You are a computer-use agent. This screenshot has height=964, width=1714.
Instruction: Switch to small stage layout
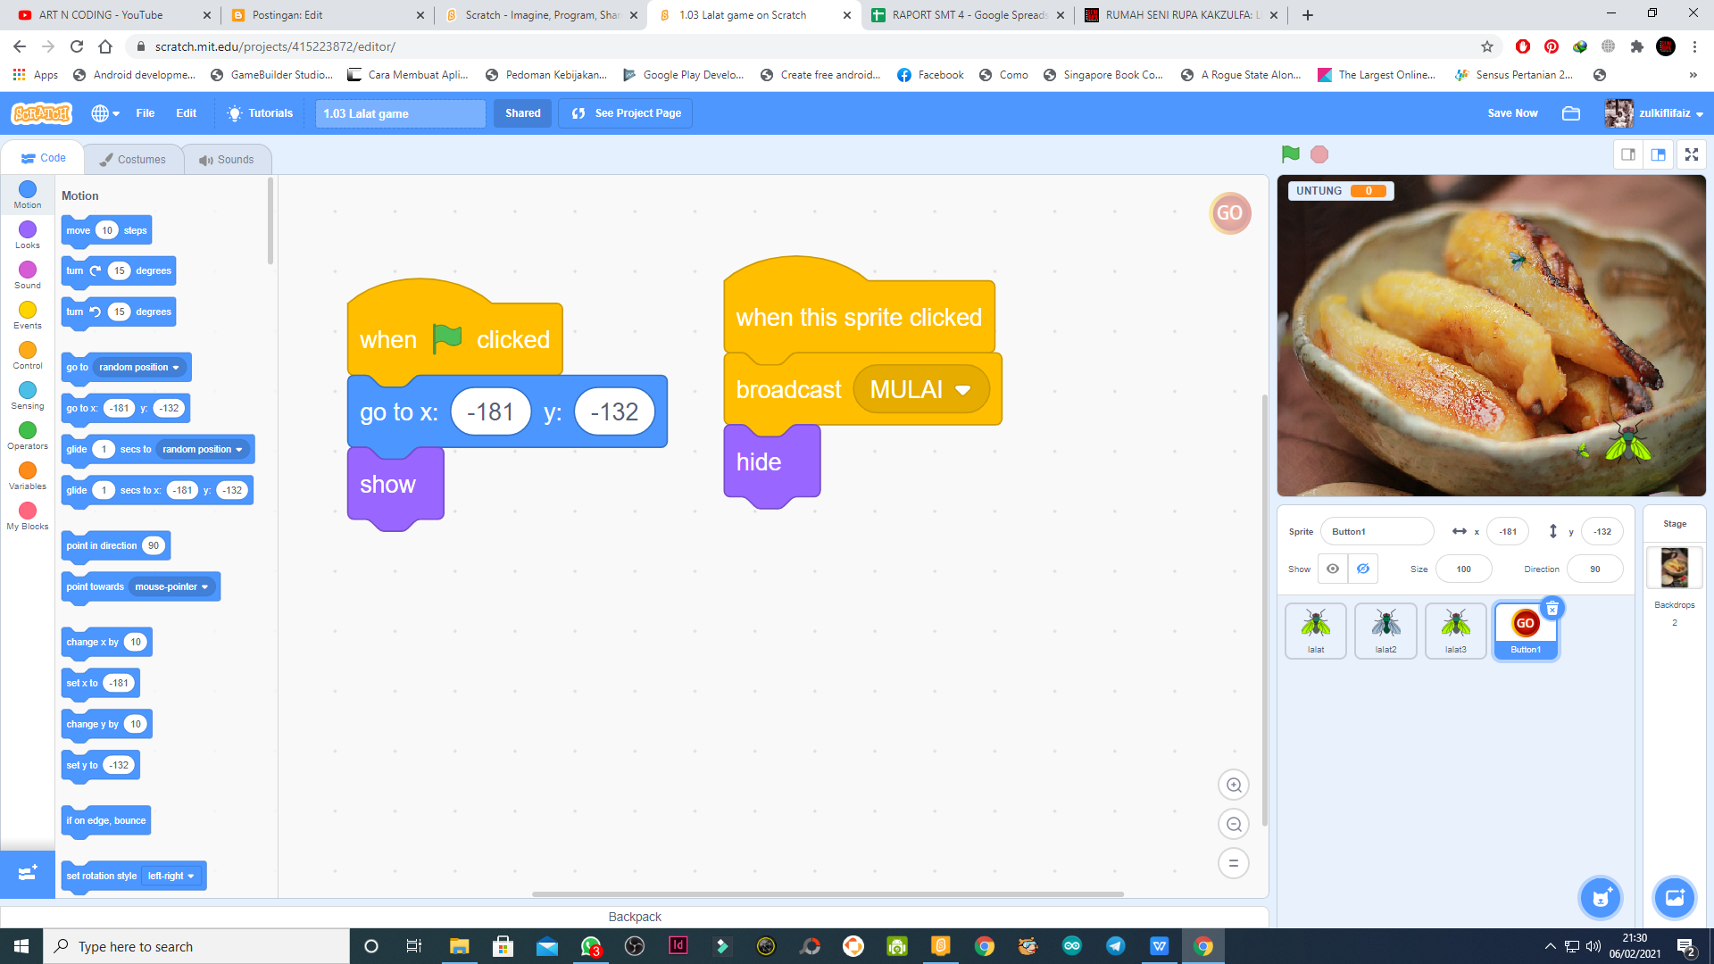(x=1628, y=154)
